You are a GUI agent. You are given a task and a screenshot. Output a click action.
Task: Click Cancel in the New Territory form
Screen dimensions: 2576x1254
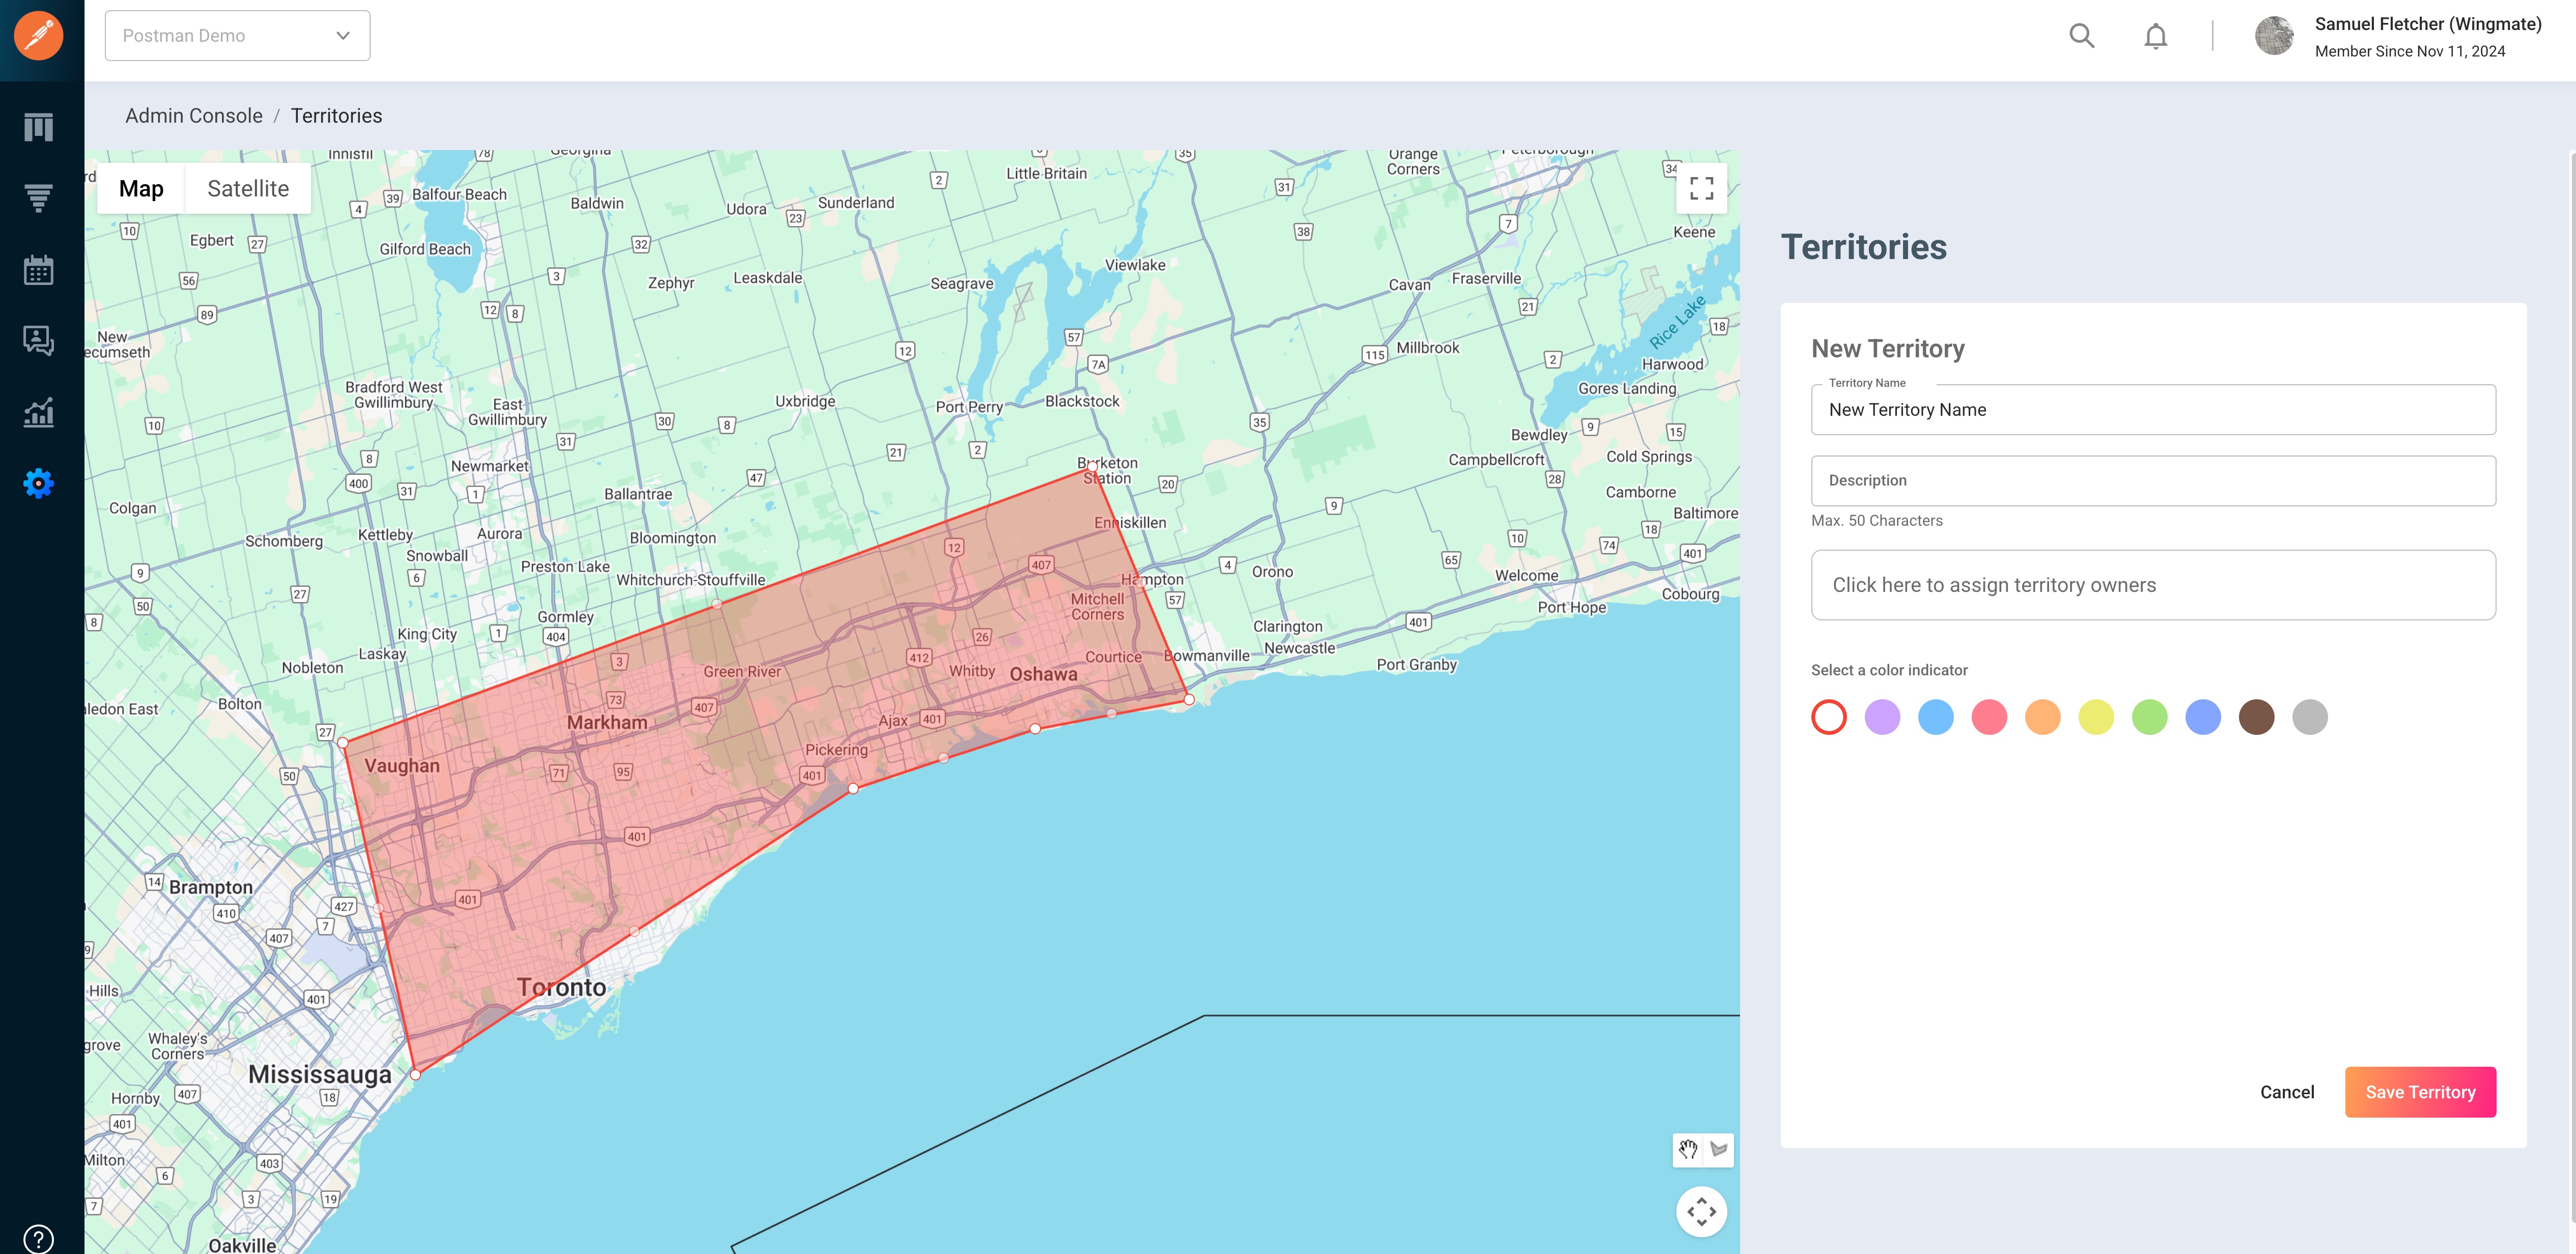point(2287,1092)
